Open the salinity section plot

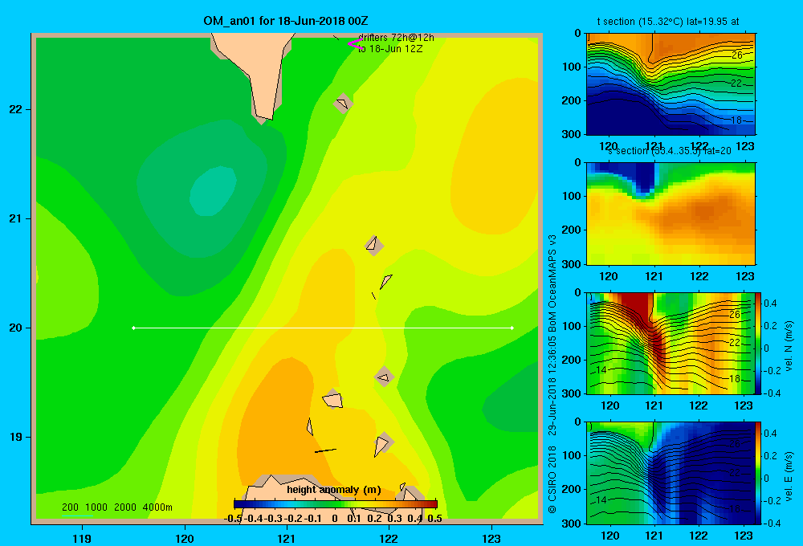[671, 214]
